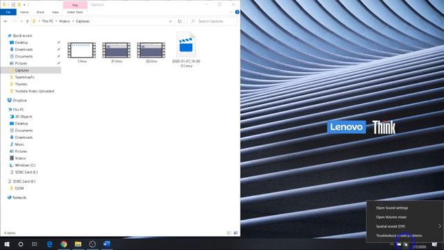The height and width of the screenshot is (250, 444).
Task: Open OBS Studio icon in taskbar
Action: tap(92, 244)
